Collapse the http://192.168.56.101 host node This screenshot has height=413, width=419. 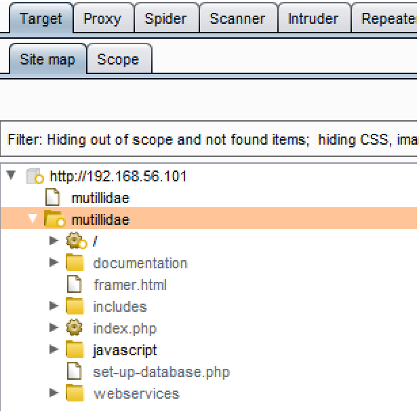click(x=12, y=177)
